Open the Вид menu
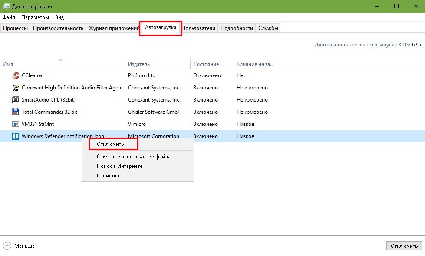Viewport: 425px width, 256px height. pos(59,17)
